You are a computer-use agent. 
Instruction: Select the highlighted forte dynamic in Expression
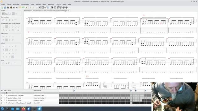[x=6, y=40]
